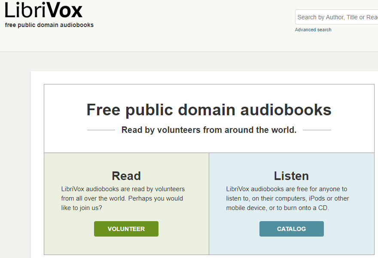The width and height of the screenshot is (378, 258).
Task: Select the Listen section heading
Action: (291, 176)
